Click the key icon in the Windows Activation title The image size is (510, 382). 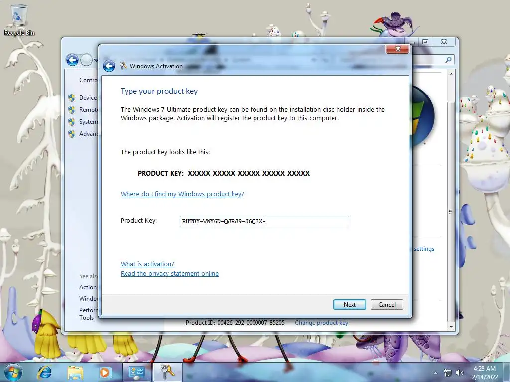[123, 66]
